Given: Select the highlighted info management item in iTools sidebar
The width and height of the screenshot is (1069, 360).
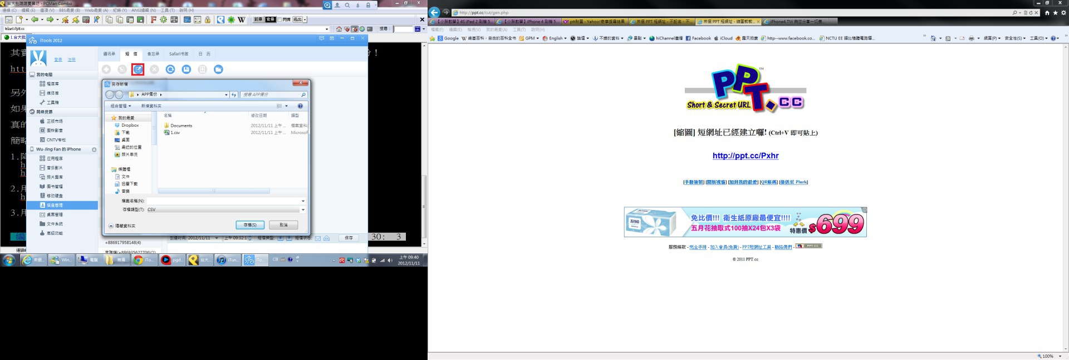Looking at the screenshot, I should tap(62, 205).
